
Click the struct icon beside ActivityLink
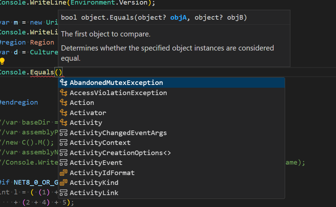(x=64, y=193)
